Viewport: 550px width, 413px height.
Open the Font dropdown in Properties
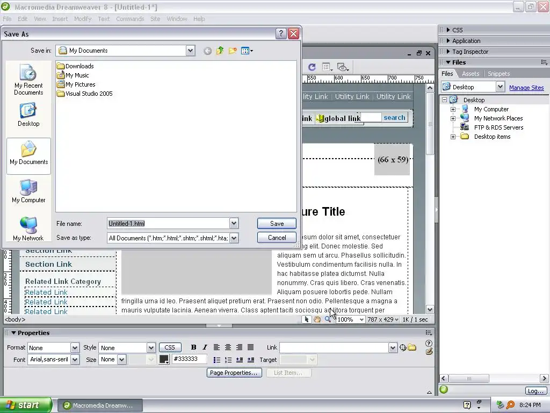click(75, 360)
